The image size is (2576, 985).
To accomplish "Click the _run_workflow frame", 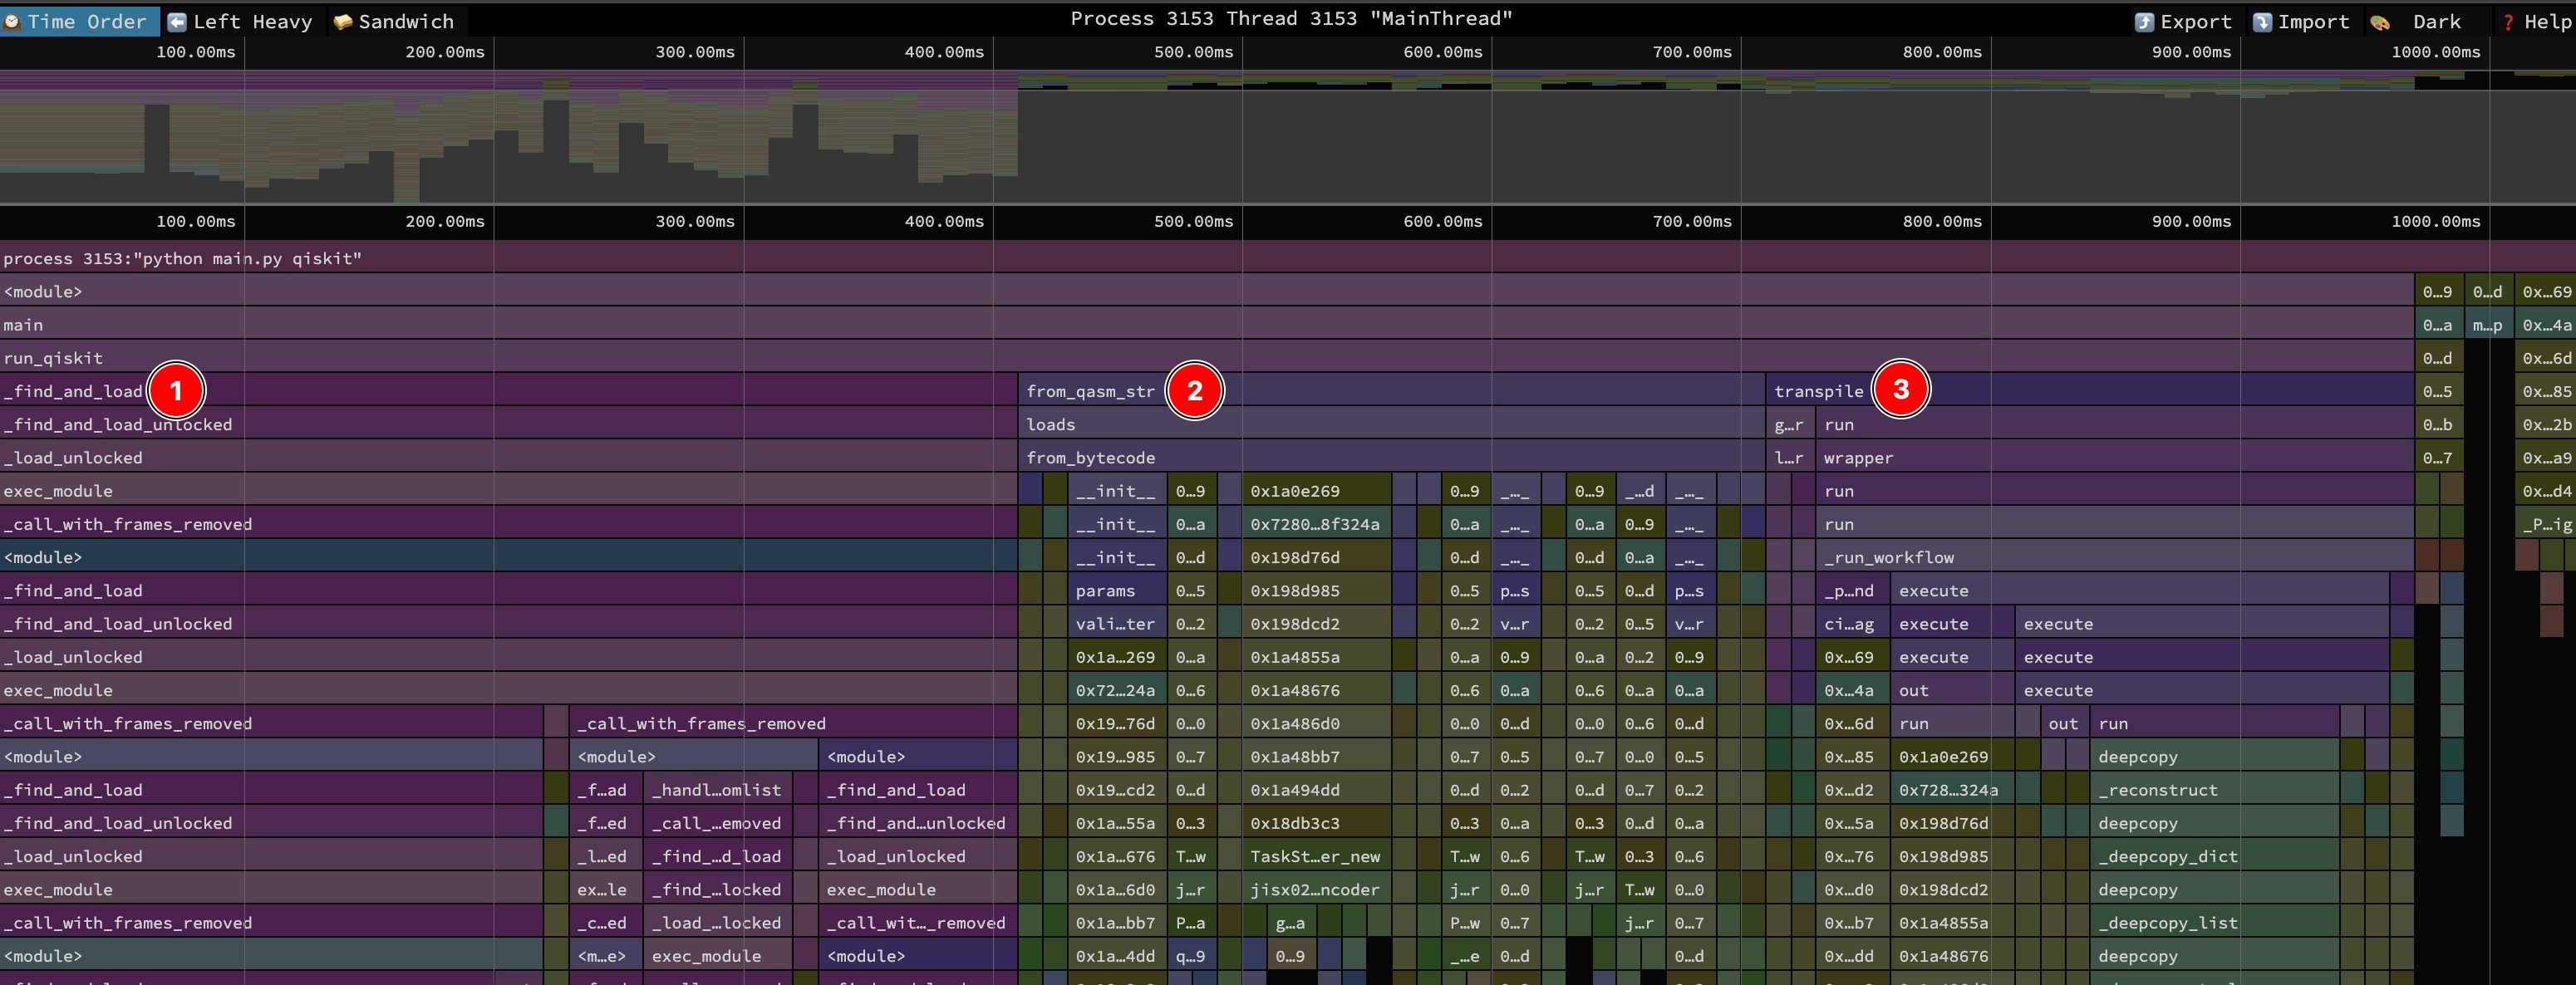I will (1888, 557).
